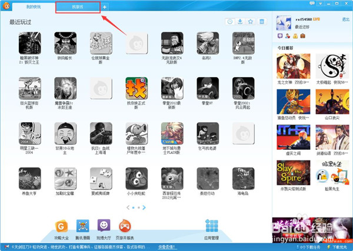353x251 pixels.
Task: Open 页游开服表 icon
Action: tap(125, 225)
